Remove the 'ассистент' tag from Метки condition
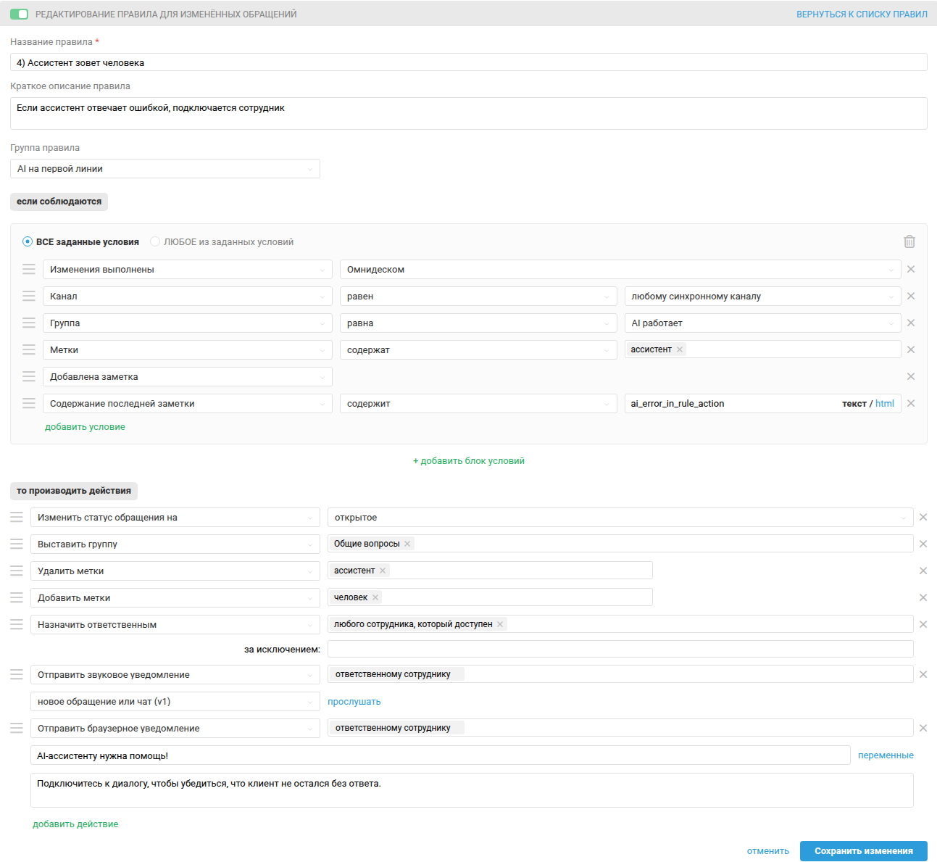Image resolution: width=937 pixels, height=862 pixels. tap(680, 349)
